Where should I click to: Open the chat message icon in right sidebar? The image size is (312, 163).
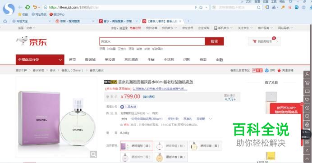(307, 116)
